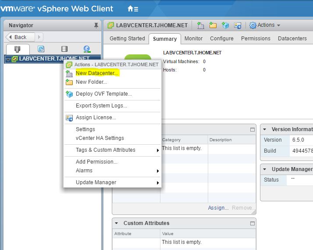This screenshot has width=313, height=250.
Task: Click the New Datacenter icon in context menu
Action: click(69, 74)
